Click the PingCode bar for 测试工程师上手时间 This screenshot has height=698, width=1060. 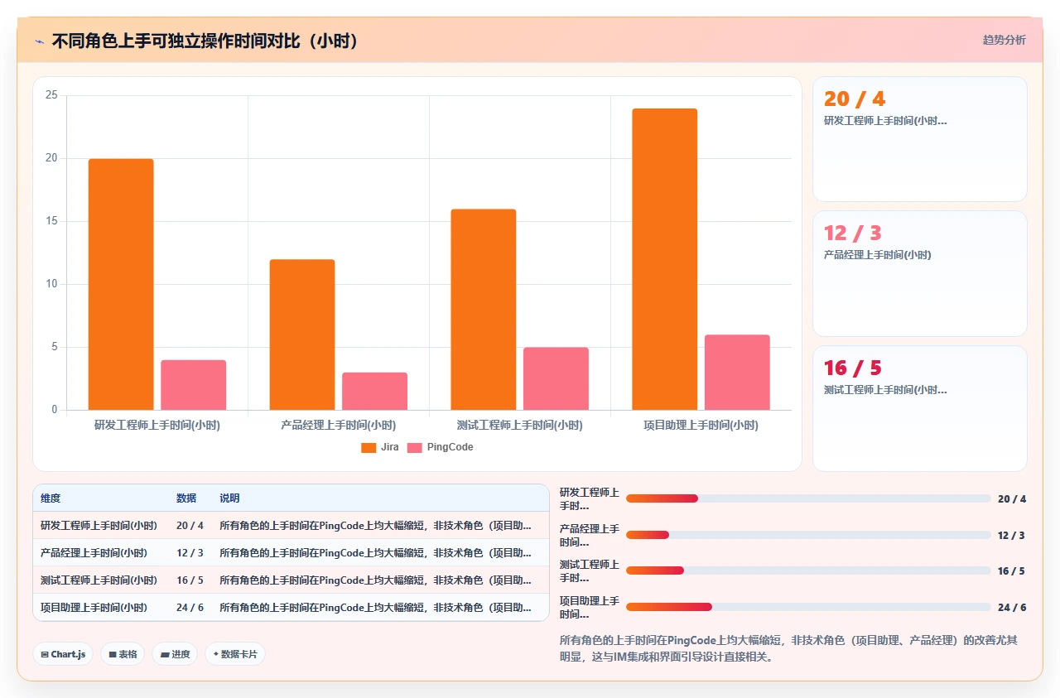coord(556,378)
